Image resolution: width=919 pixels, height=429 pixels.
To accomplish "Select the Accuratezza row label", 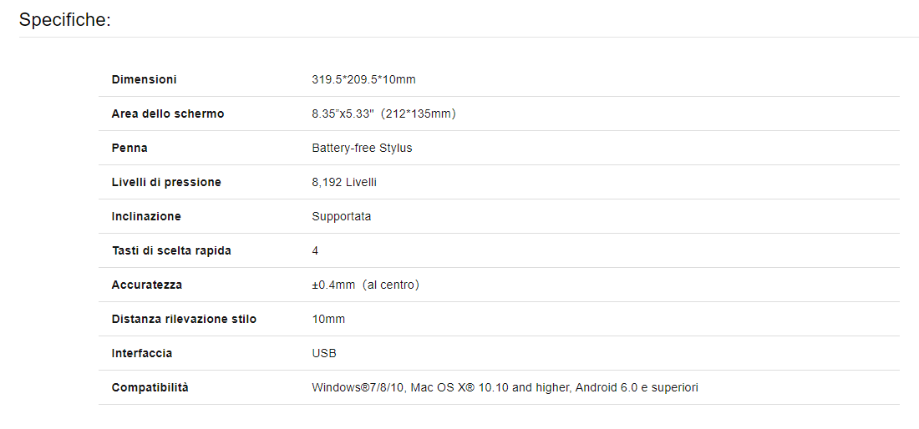I will point(146,285).
